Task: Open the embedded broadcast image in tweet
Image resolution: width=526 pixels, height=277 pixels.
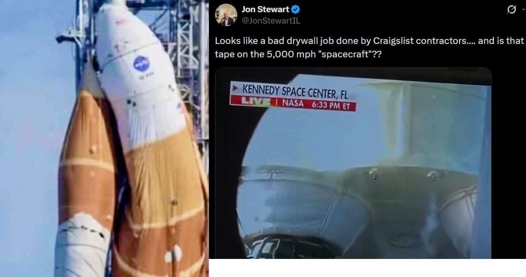Action: click(353, 163)
